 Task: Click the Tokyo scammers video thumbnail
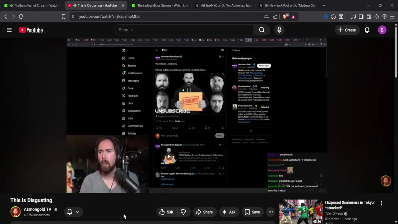[x=301, y=212]
